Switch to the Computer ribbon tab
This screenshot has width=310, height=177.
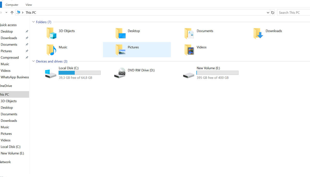click(12, 4)
